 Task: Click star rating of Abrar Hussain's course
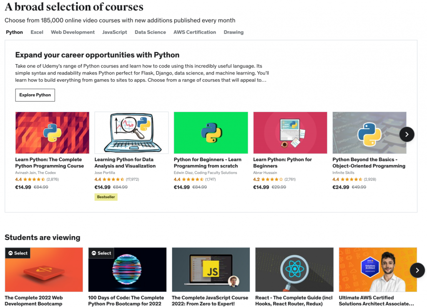[272, 180]
